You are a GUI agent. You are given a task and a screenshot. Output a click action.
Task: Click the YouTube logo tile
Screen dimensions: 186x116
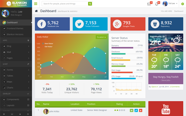coord(166,109)
